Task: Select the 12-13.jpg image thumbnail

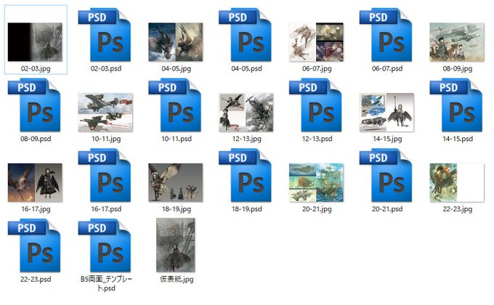Action: [x=246, y=112]
